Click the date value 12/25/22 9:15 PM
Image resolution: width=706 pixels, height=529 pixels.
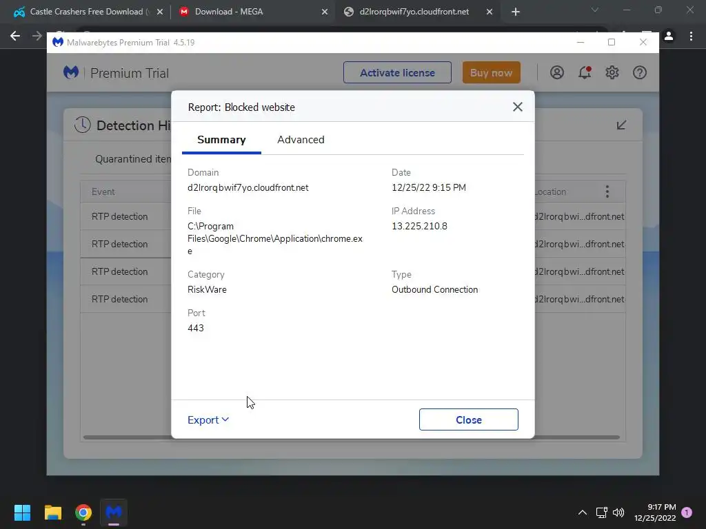click(429, 187)
